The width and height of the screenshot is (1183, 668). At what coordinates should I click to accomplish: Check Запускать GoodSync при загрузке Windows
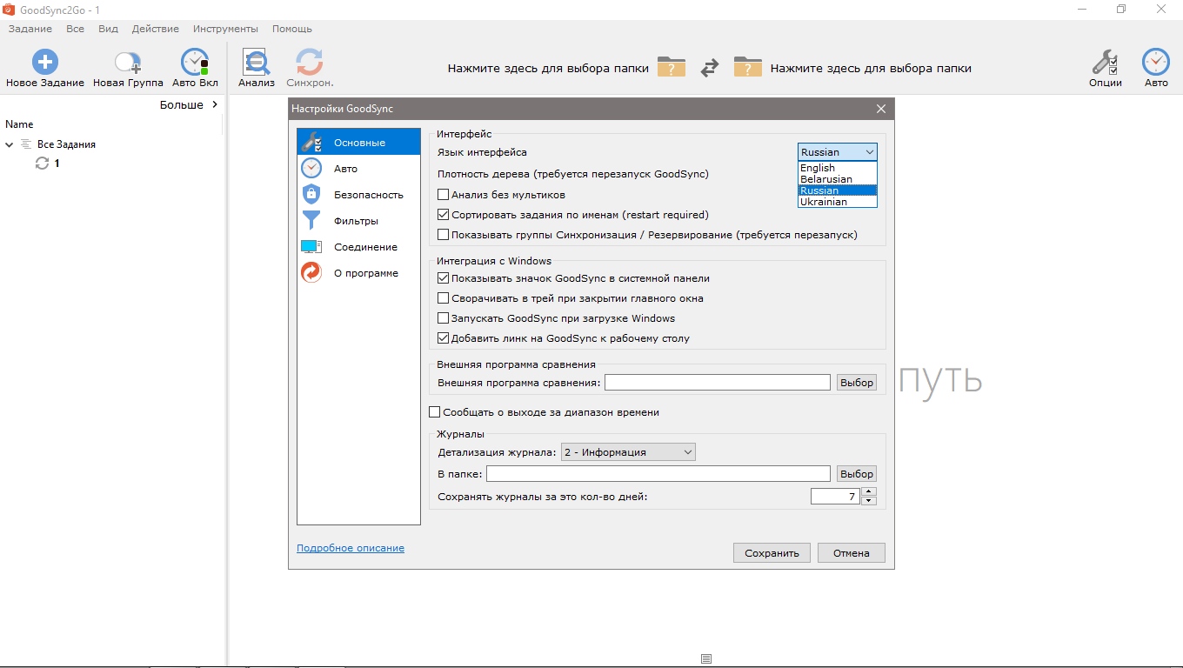[444, 318]
